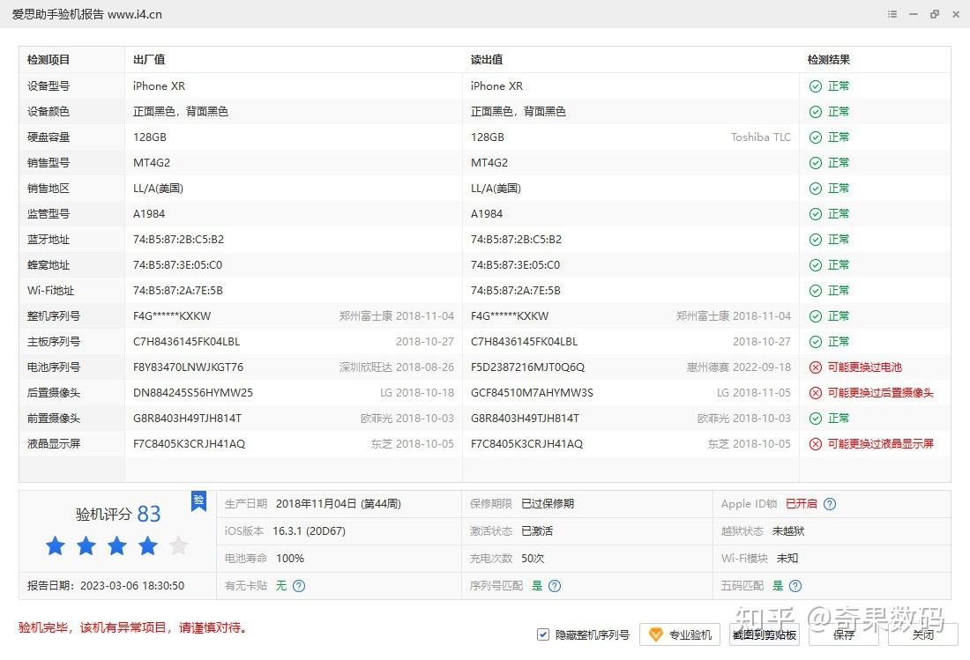The width and height of the screenshot is (970, 660).
Task: Select read battery serial F5D2387216MJT0Q6Q
Action: tap(527, 367)
